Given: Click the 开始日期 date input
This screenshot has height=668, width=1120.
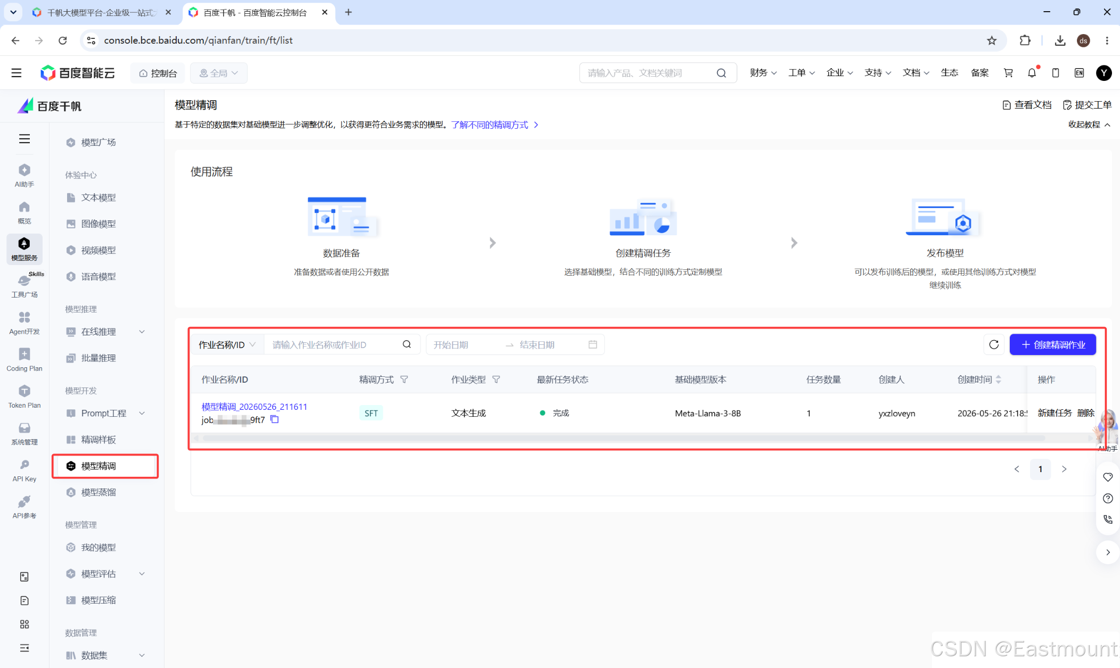Looking at the screenshot, I should pos(463,344).
